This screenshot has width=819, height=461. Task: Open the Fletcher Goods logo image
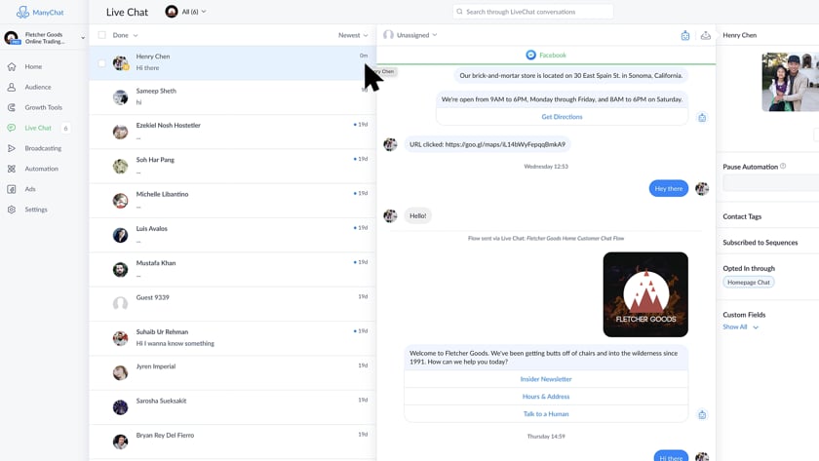click(645, 294)
